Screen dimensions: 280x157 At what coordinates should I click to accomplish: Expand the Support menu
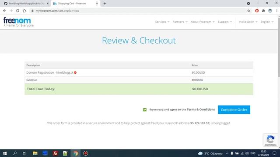click(x=225, y=22)
